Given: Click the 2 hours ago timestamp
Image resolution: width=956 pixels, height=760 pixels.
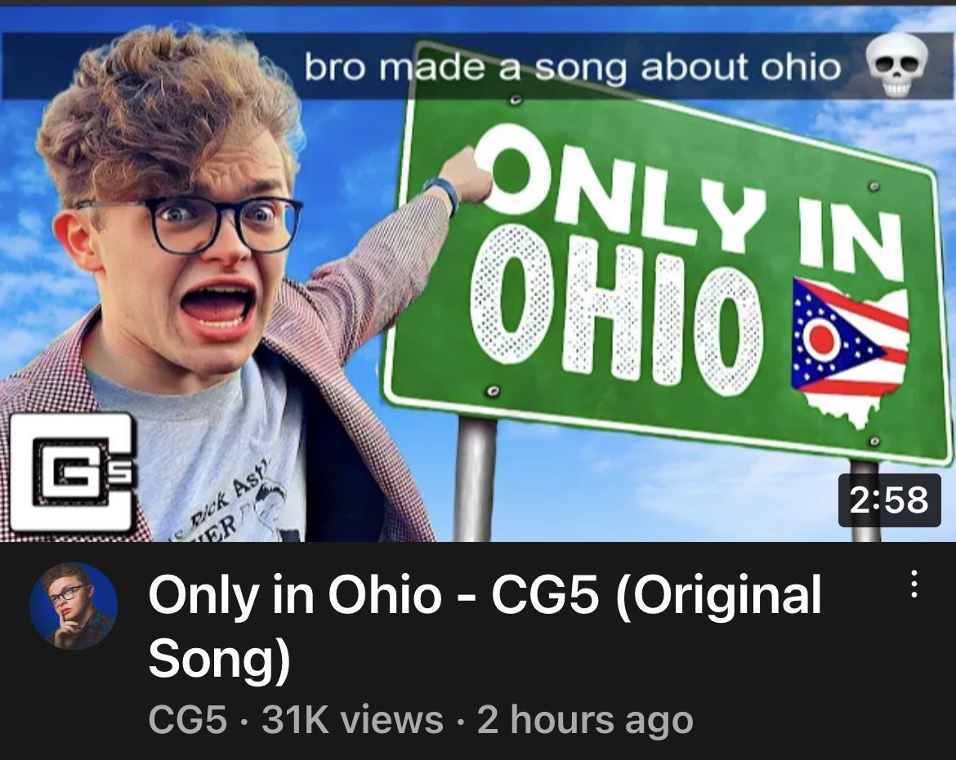Looking at the screenshot, I should 585,720.
